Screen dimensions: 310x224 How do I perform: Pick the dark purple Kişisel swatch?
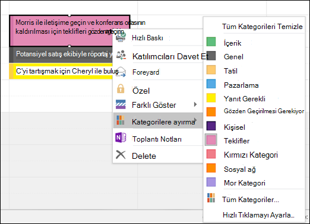pos(211,126)
